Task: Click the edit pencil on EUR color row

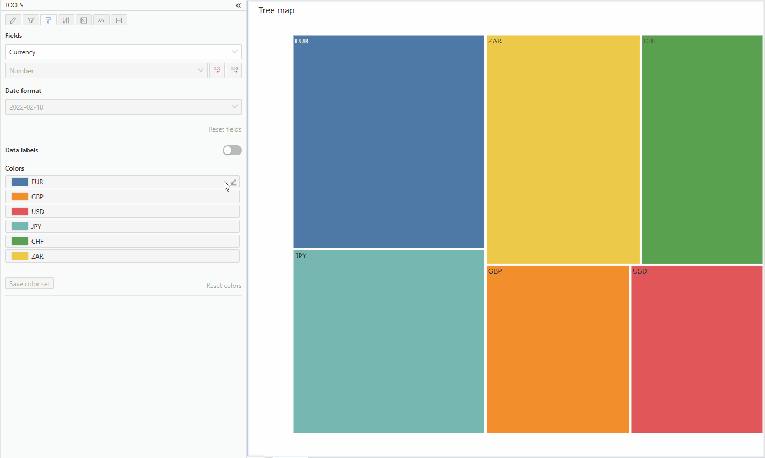Action: pos(234,182)
